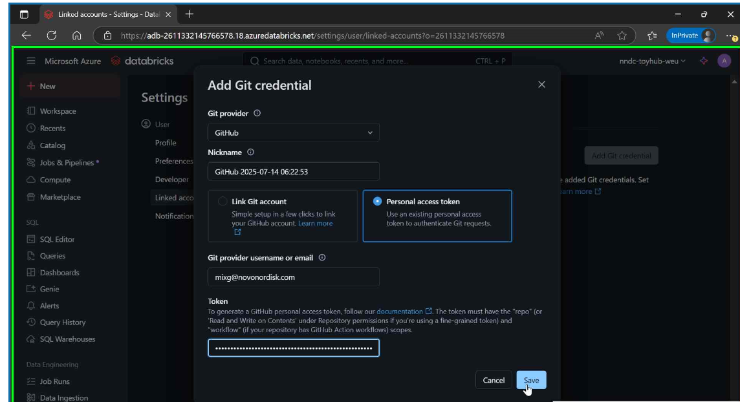Click the Databricks search bar
This screenshot has height=402, width=740.
pyautogui.click(x=377, y=61)
